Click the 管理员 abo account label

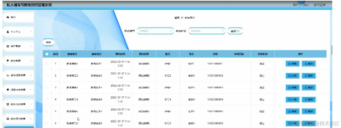point(301,5)
